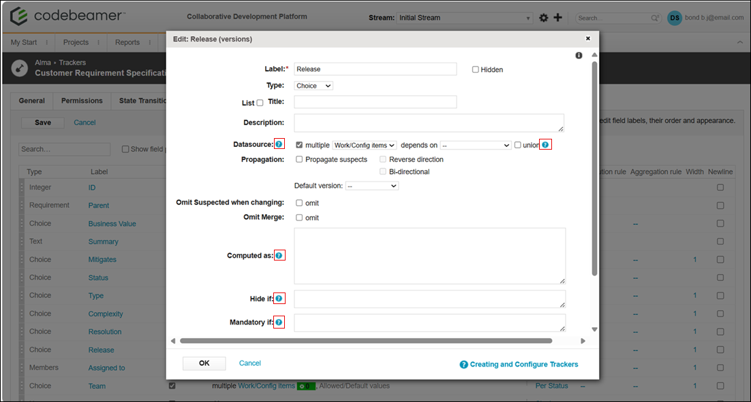The image size is (751, 402).
Task: Click the dialog scroll left arrow
Action: 173,341
